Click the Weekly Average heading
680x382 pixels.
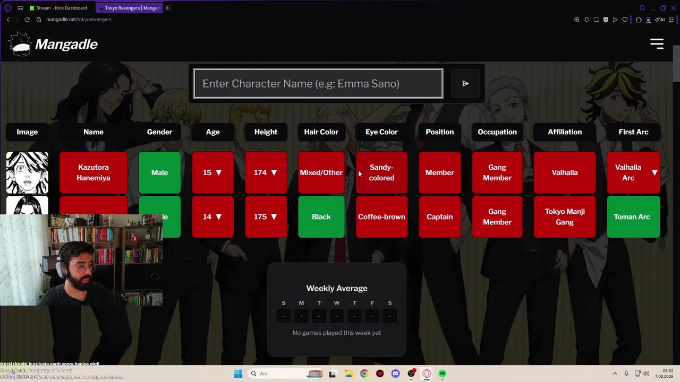337,288
